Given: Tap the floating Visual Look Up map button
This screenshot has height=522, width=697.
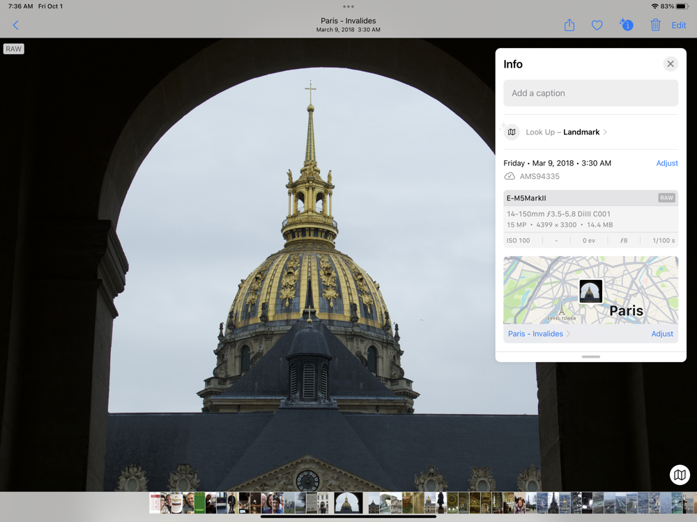Looking at the screenshot, I should point(680,475).
